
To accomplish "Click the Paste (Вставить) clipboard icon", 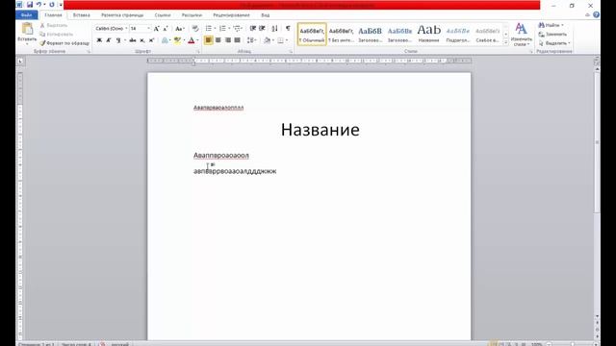I will pyautogui.click(x=27, y=29).
